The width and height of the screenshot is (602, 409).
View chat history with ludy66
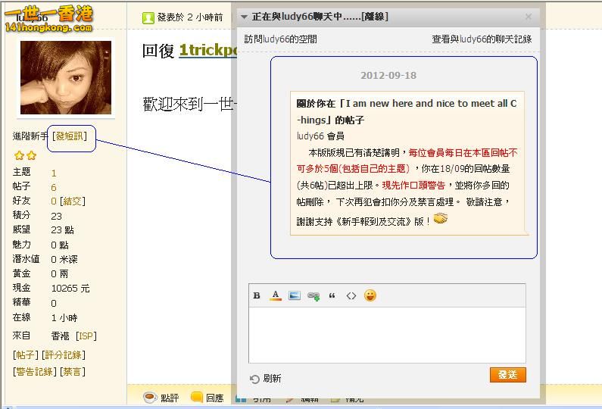pos(482,39)
